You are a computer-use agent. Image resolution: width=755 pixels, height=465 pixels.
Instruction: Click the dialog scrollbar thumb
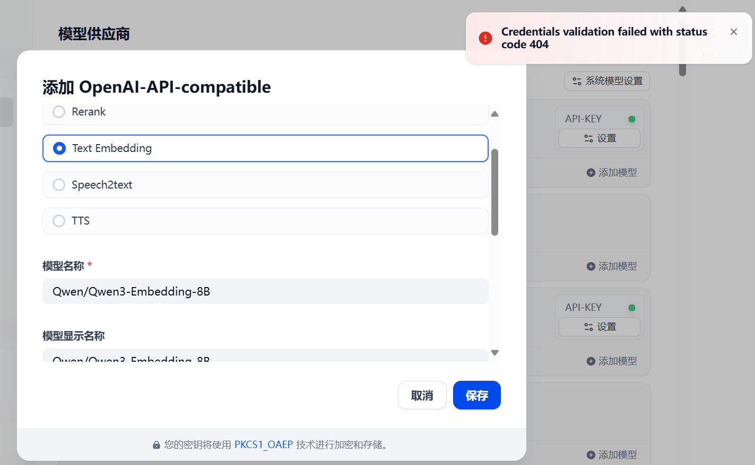[x=495, y=192]
